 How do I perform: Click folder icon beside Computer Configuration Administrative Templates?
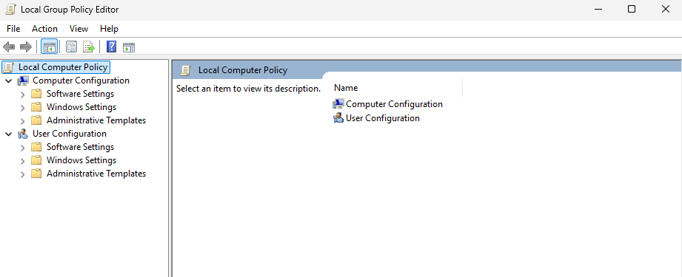point(36,120)
